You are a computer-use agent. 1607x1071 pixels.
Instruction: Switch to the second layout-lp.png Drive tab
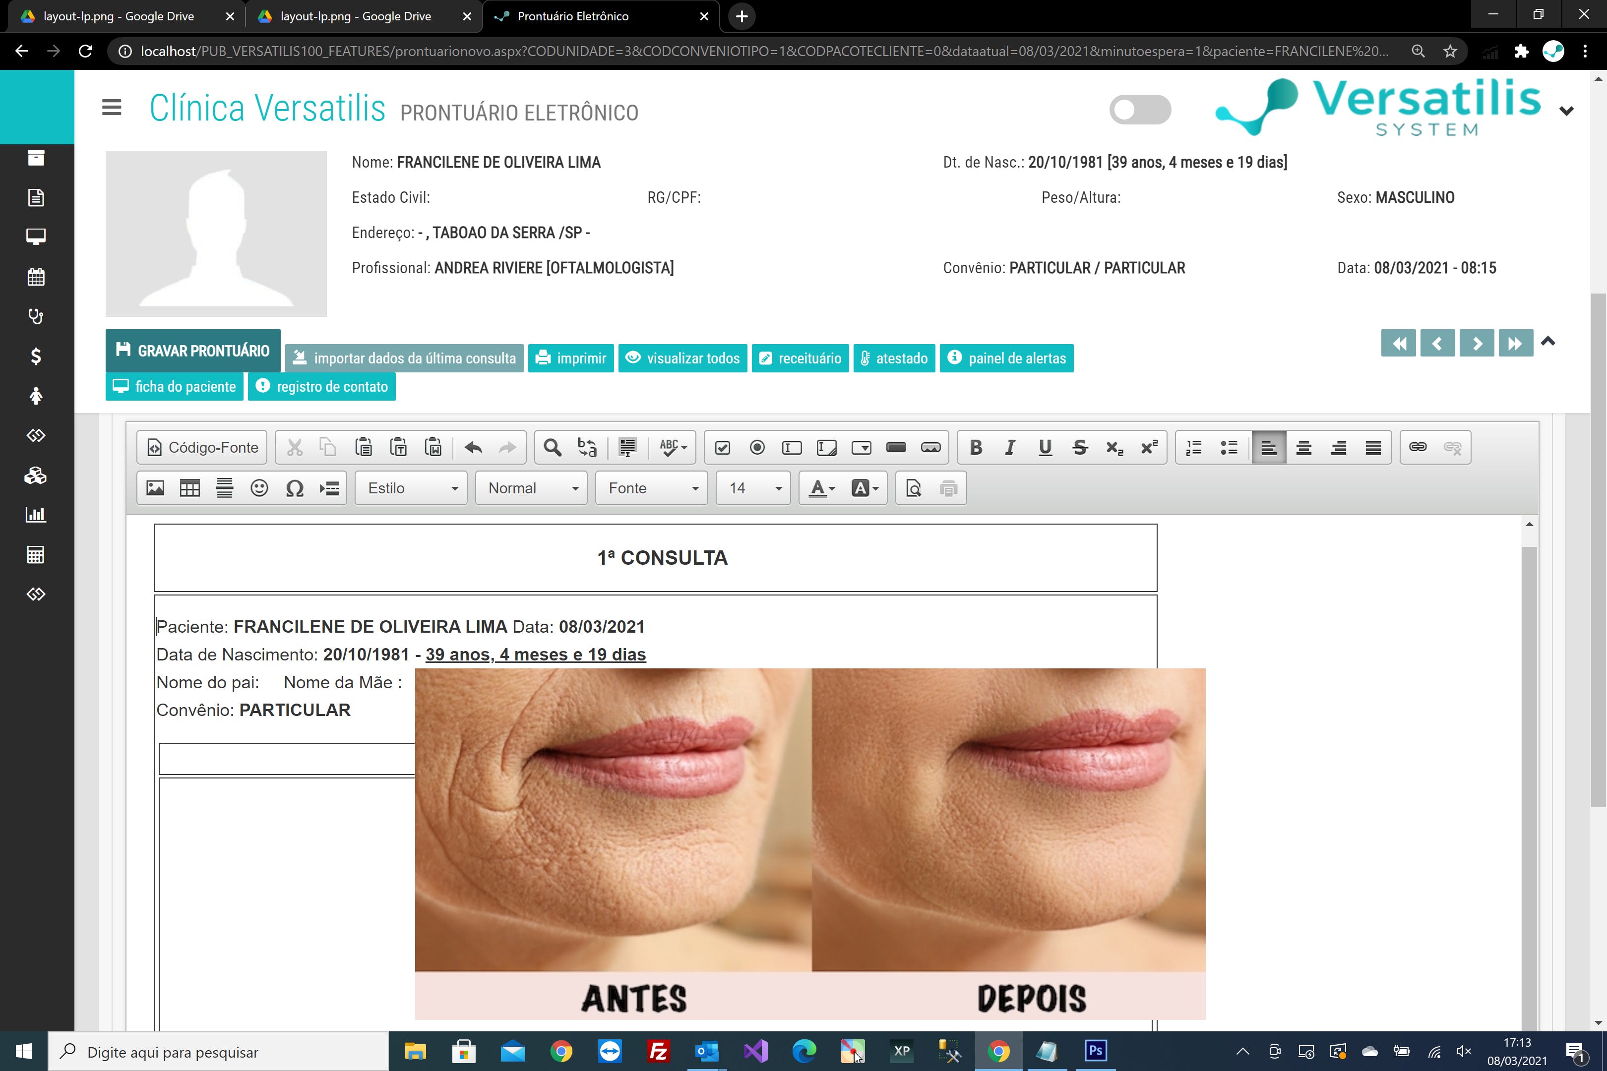click(355, 16)
